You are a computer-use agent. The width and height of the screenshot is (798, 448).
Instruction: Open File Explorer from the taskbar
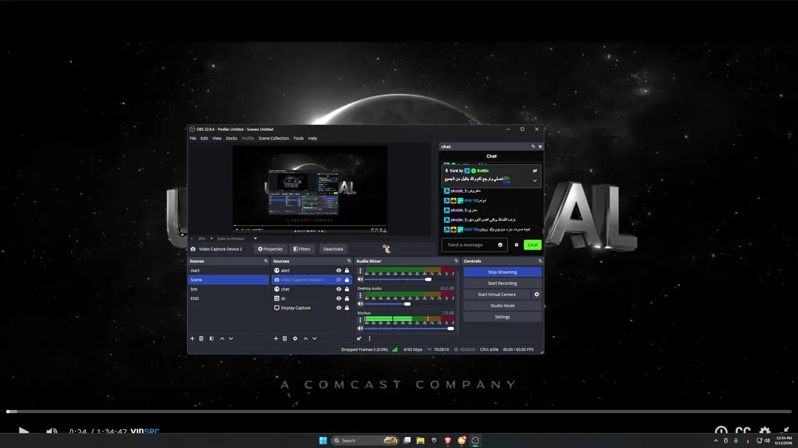pos(420,441)
